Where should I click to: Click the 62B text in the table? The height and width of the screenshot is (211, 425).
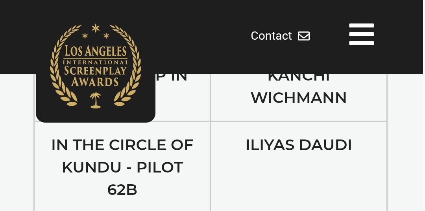click(x=122, y=190)
